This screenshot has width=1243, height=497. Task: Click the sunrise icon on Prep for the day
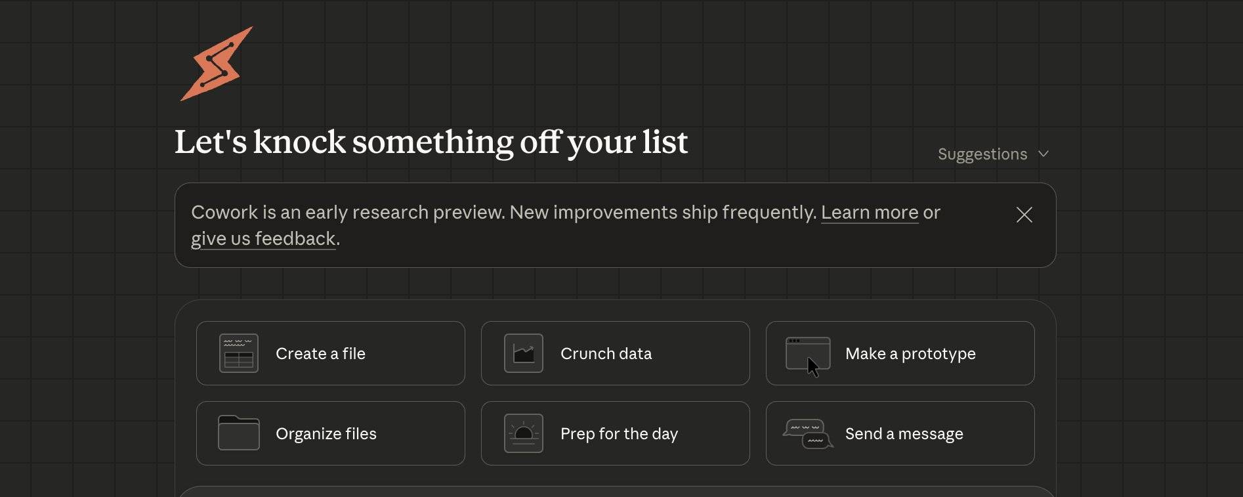523,433
